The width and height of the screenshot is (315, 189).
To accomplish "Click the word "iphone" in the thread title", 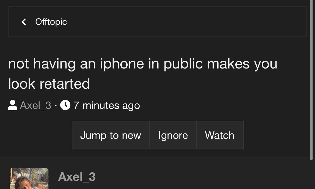I will (x=121, y=64).
